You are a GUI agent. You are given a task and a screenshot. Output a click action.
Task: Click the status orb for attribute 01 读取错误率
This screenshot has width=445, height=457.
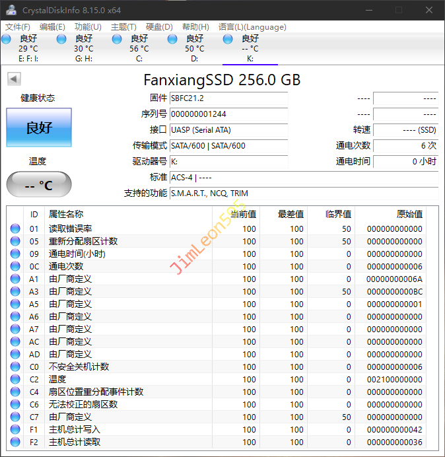coord(15,229)
